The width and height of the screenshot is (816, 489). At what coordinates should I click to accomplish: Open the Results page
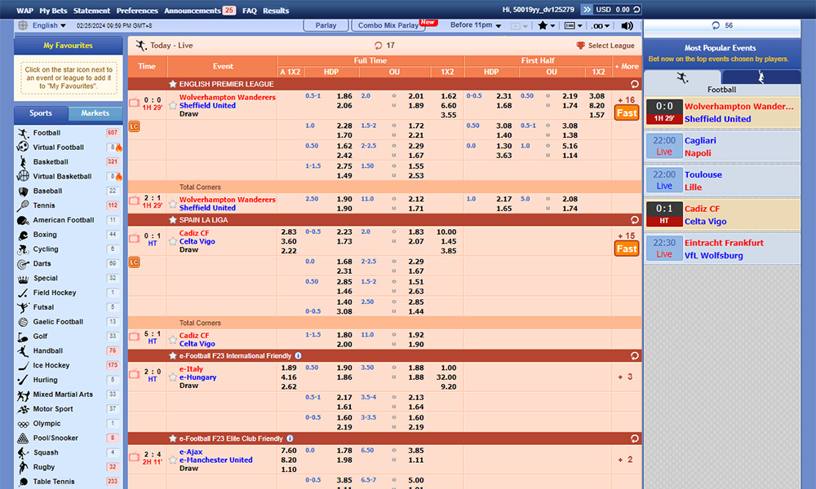pos(276,11)
